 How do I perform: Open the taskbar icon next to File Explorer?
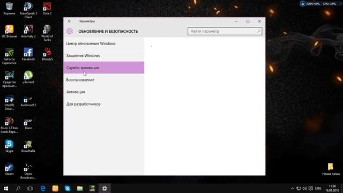(x=92, y=188)
